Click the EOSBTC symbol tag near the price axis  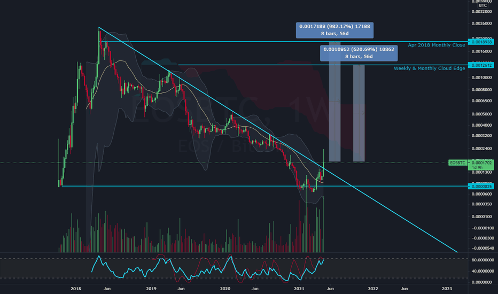tap(458, 163)
